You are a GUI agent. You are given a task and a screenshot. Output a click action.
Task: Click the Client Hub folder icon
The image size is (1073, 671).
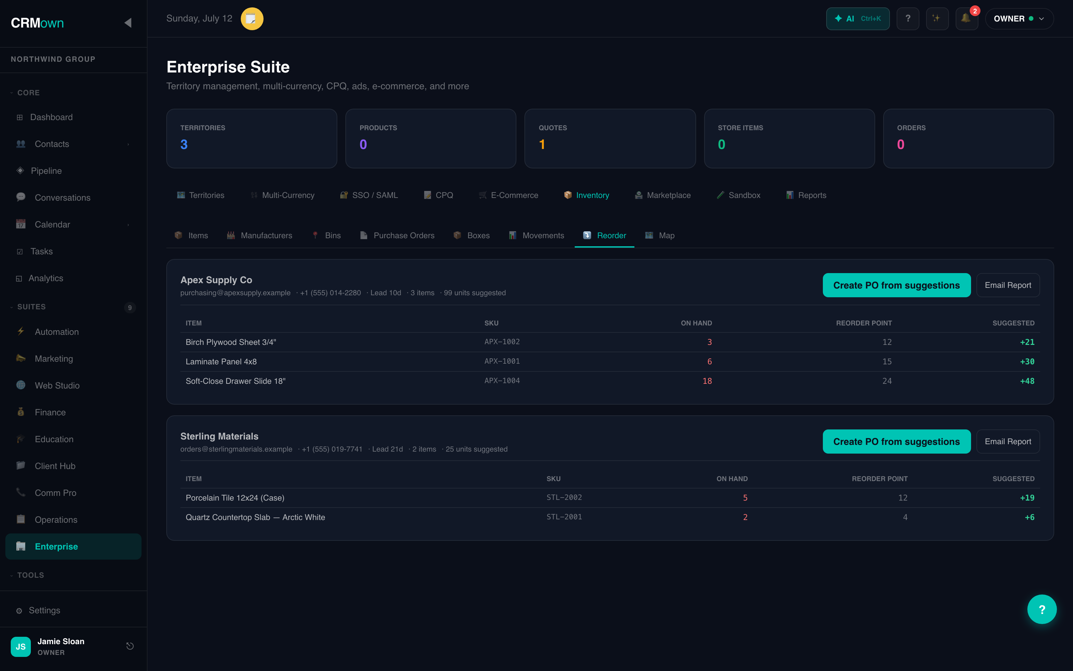21,466
